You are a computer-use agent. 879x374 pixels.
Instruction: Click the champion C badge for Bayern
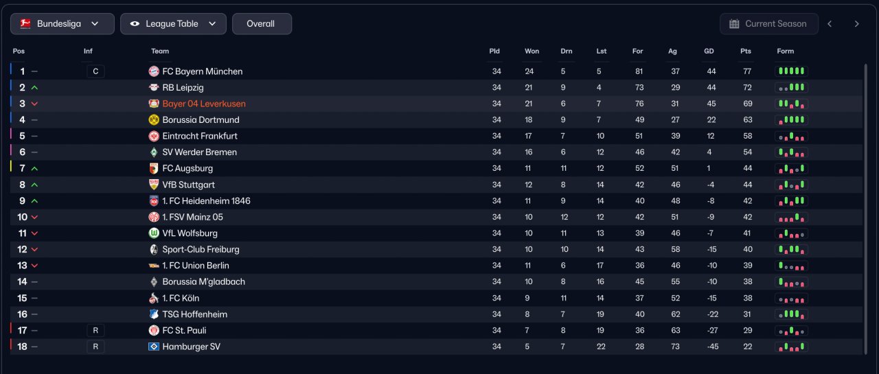95,71
